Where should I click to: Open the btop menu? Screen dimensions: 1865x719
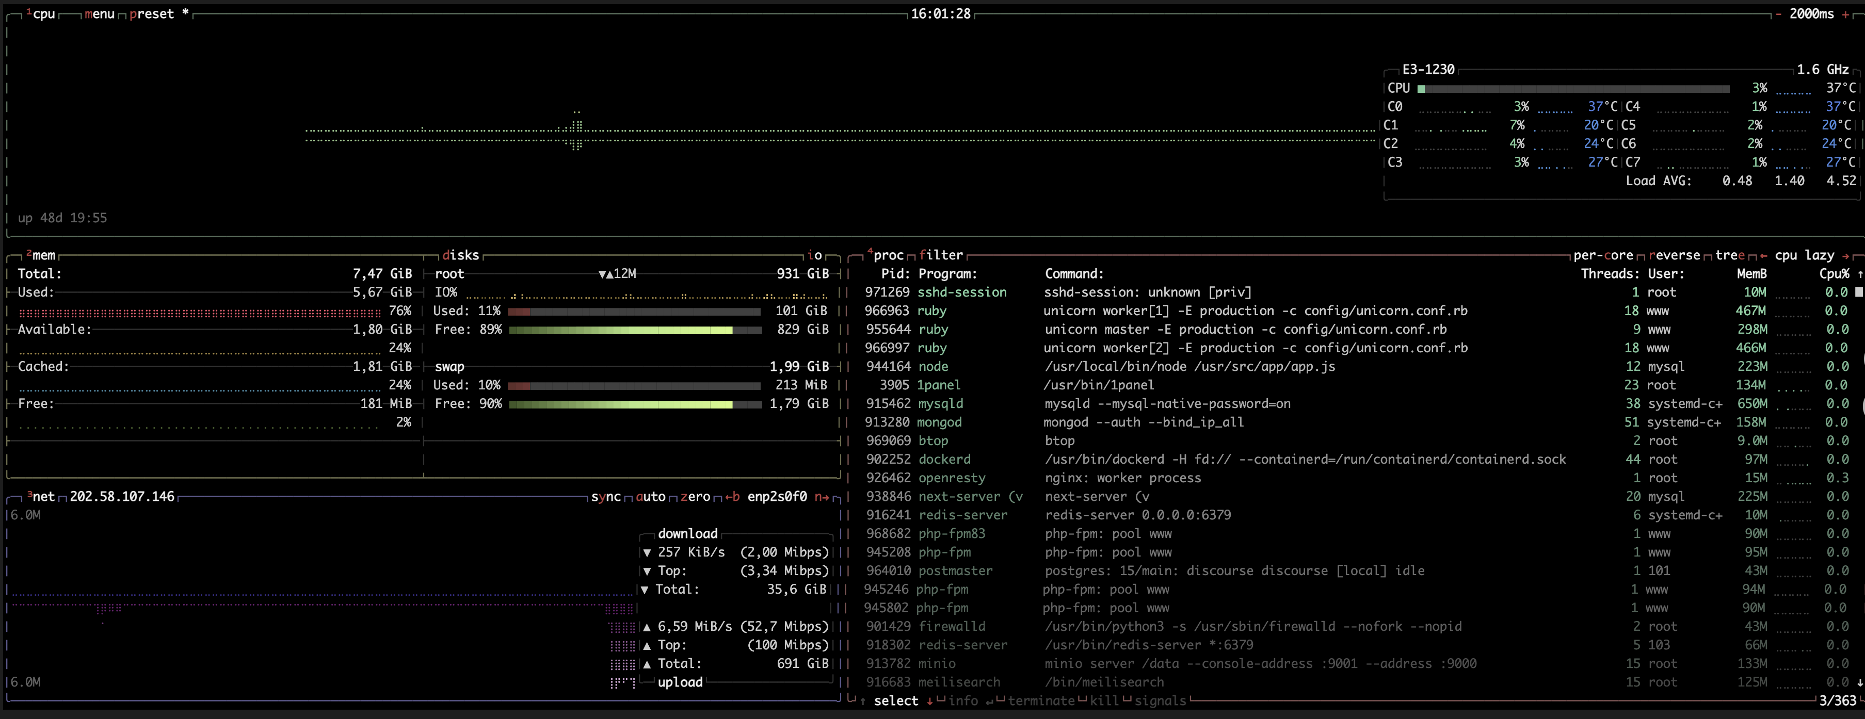click(99, 14)
